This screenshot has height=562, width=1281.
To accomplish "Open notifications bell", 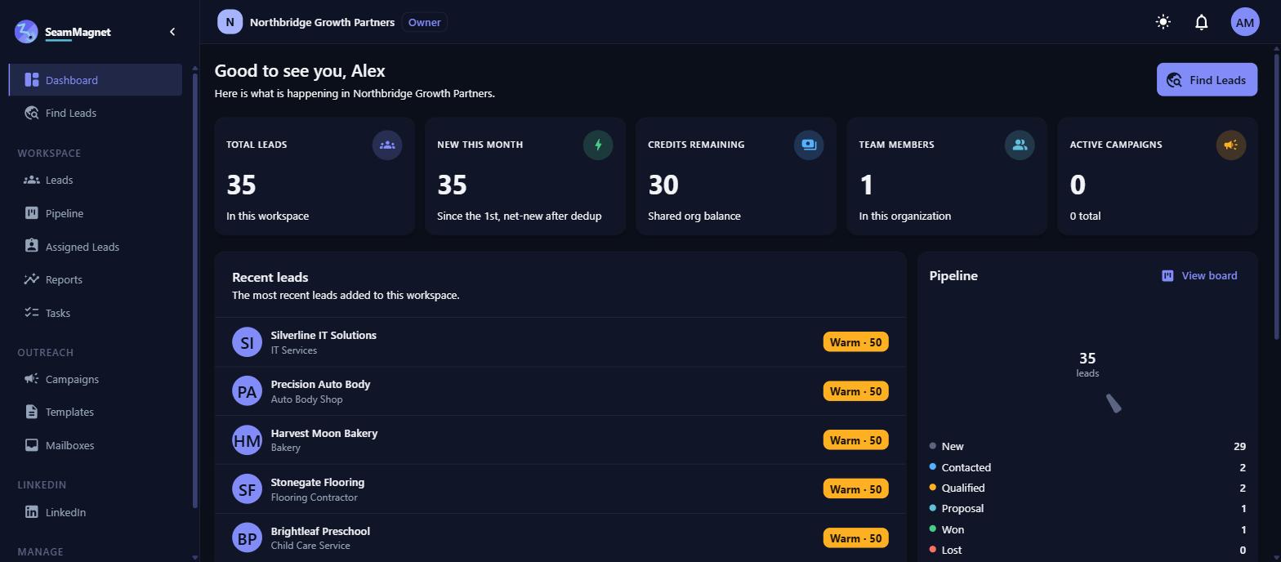I will click(1202, 22).
